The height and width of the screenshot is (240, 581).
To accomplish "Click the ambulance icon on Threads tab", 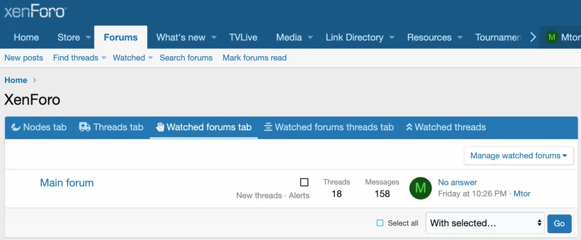I will tap(85, 127).
